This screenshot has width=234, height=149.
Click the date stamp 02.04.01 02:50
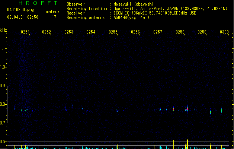pyautogui.click(x=23, y=17)
